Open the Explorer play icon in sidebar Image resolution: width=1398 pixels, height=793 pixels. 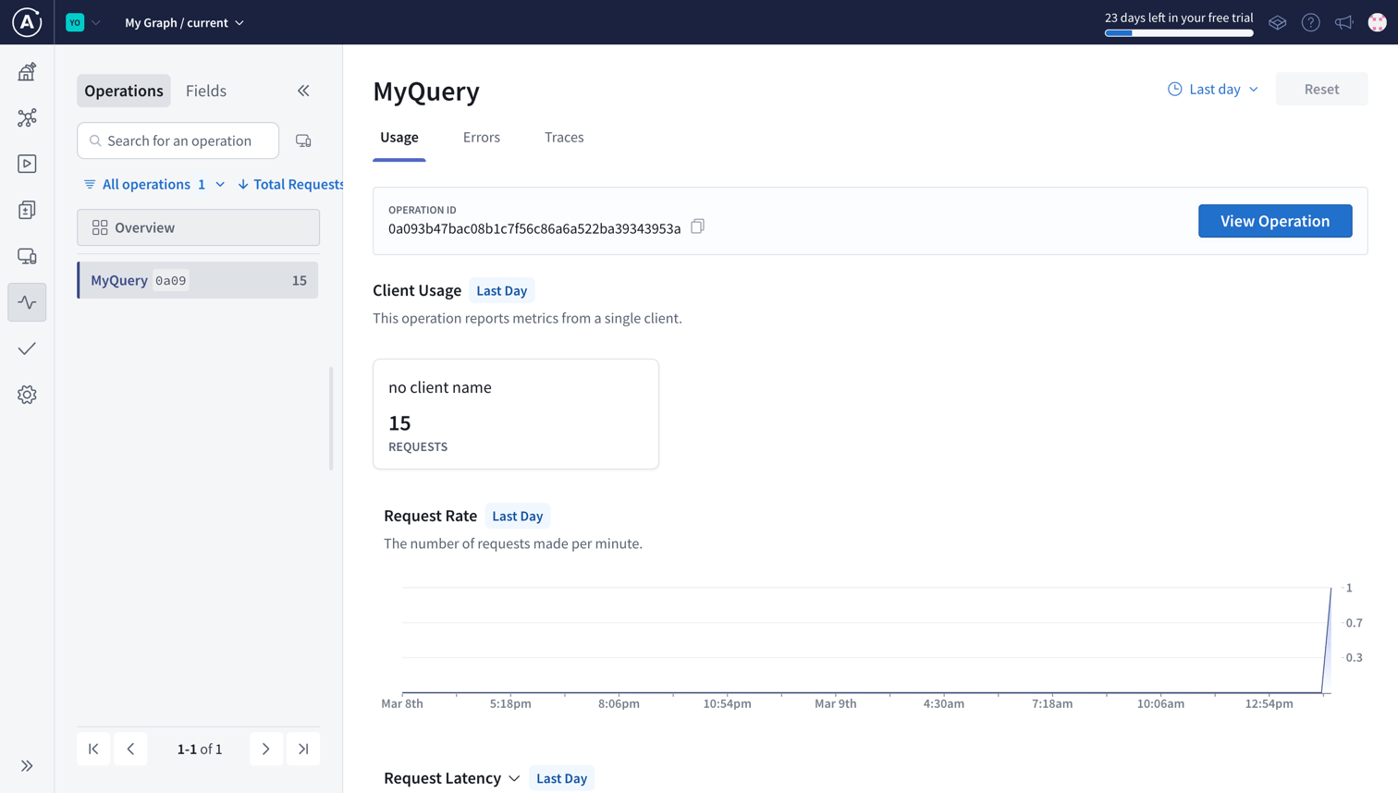tap(27, 164)
